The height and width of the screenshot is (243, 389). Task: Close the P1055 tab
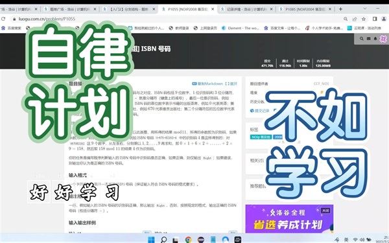click(x=213, y=9)
